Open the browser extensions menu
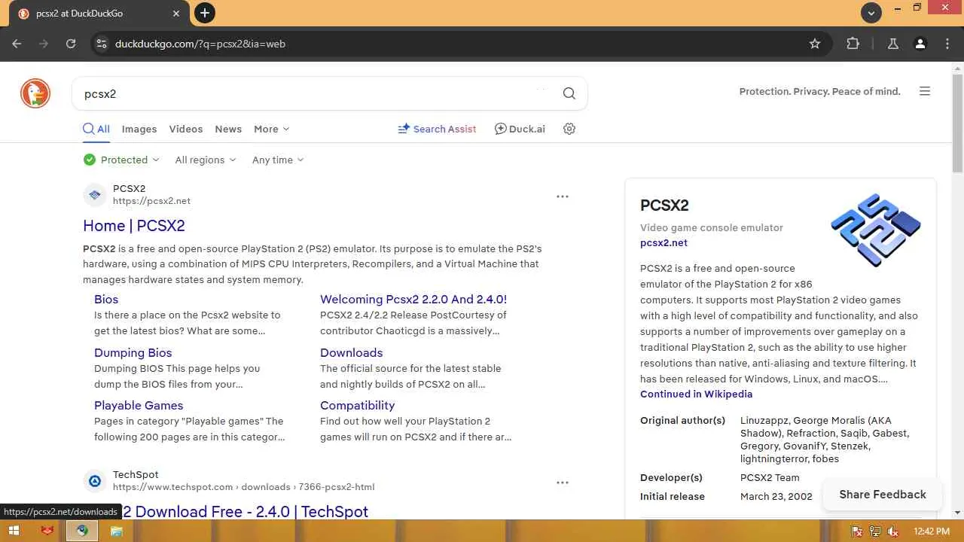This screenshot has width=964, height=542. click(x=853, y=44)
